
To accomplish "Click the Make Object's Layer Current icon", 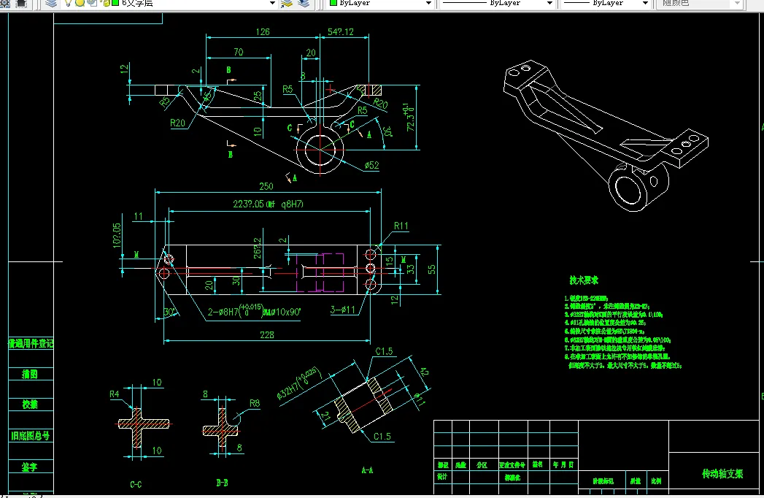I will click(287, 4).
